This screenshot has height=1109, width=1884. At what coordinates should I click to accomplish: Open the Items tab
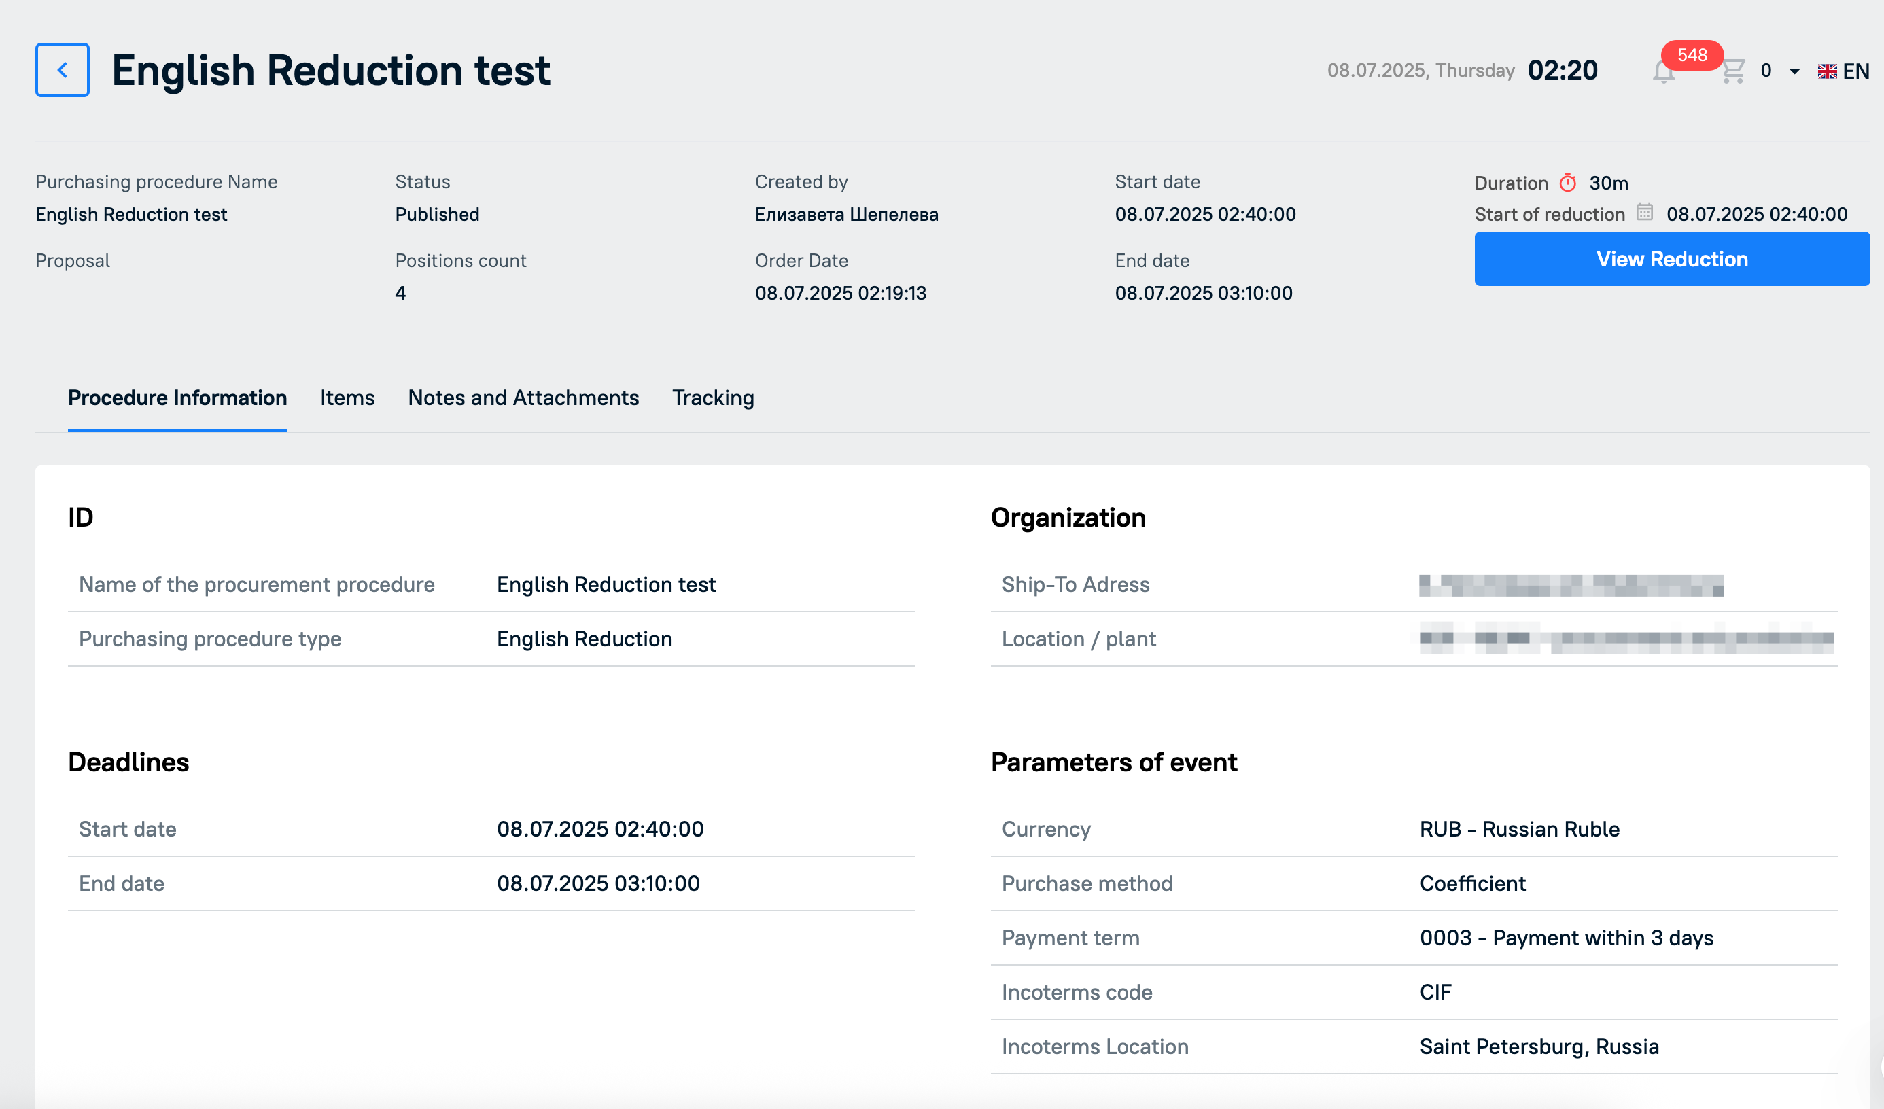tap(347, 398)
